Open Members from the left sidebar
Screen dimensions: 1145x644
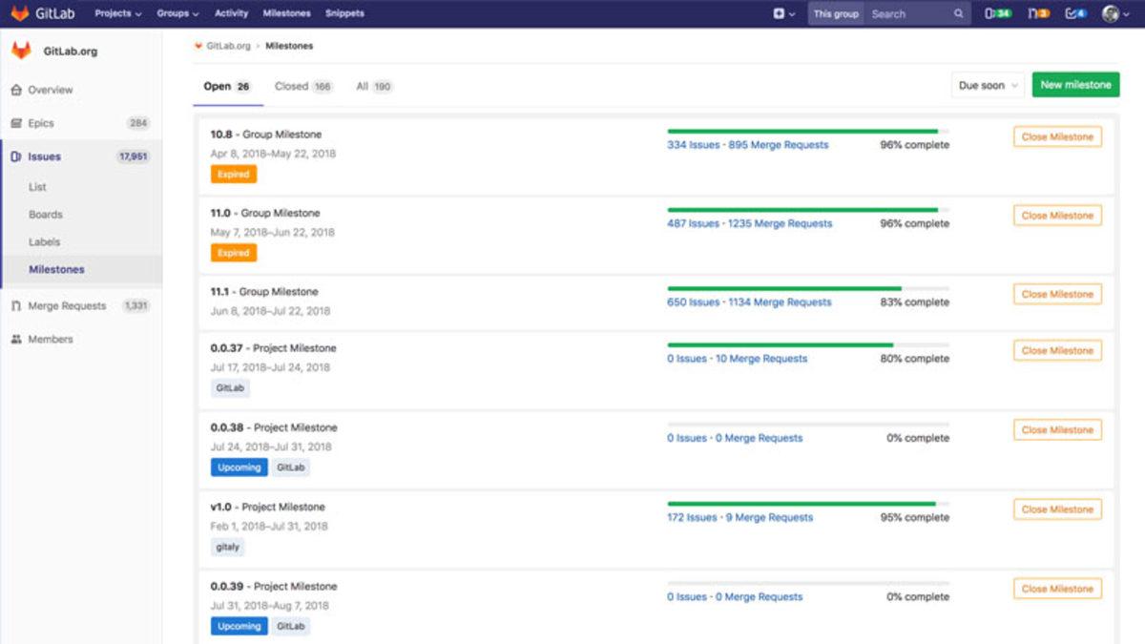point(50,339)
